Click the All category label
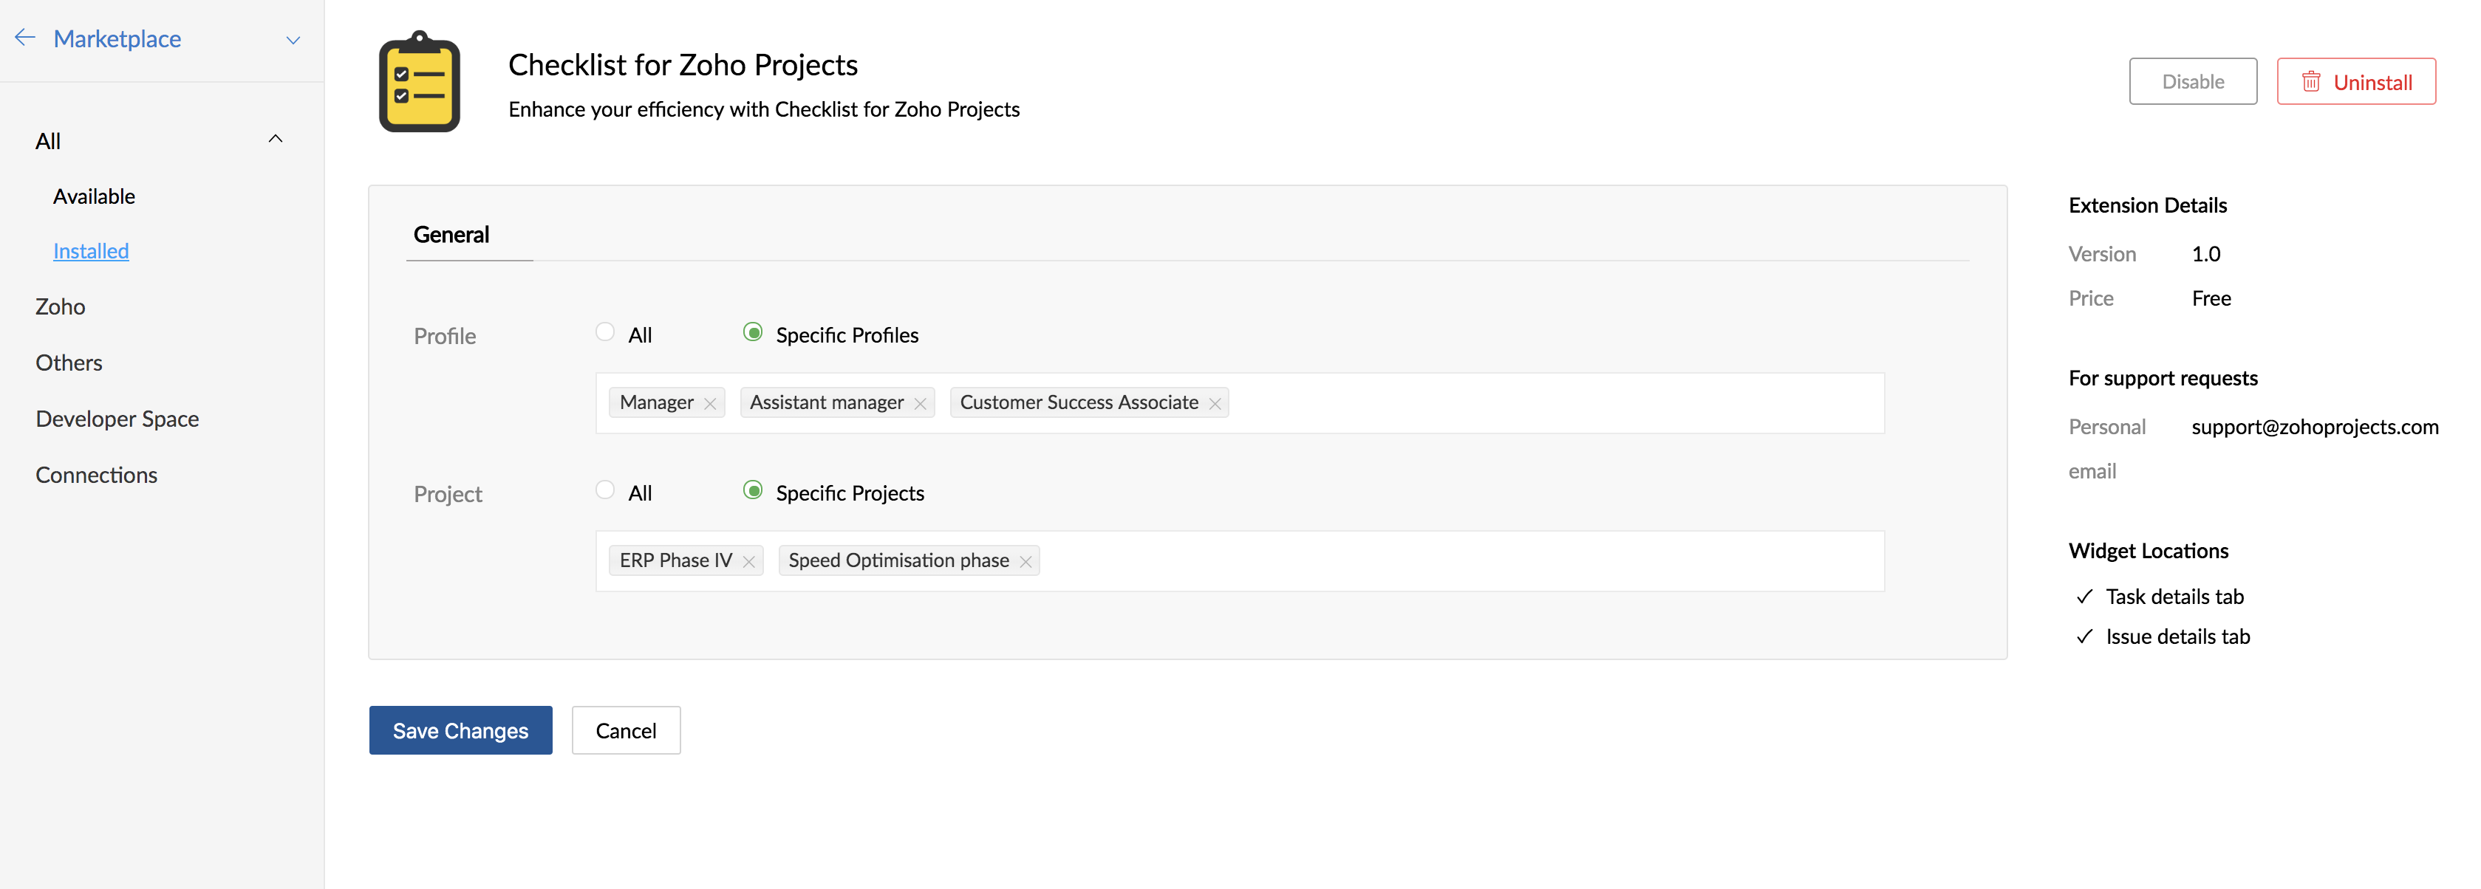2481x889 pixels. [x=48, y=142]
